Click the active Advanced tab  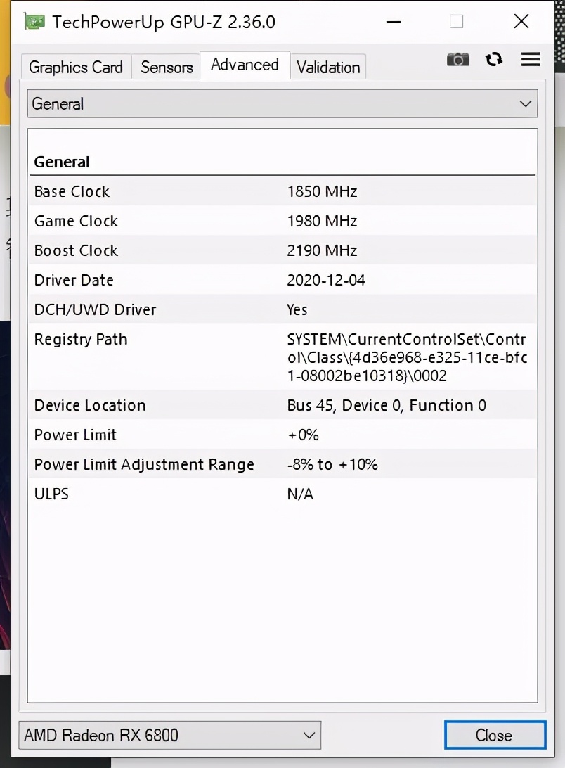245,65
